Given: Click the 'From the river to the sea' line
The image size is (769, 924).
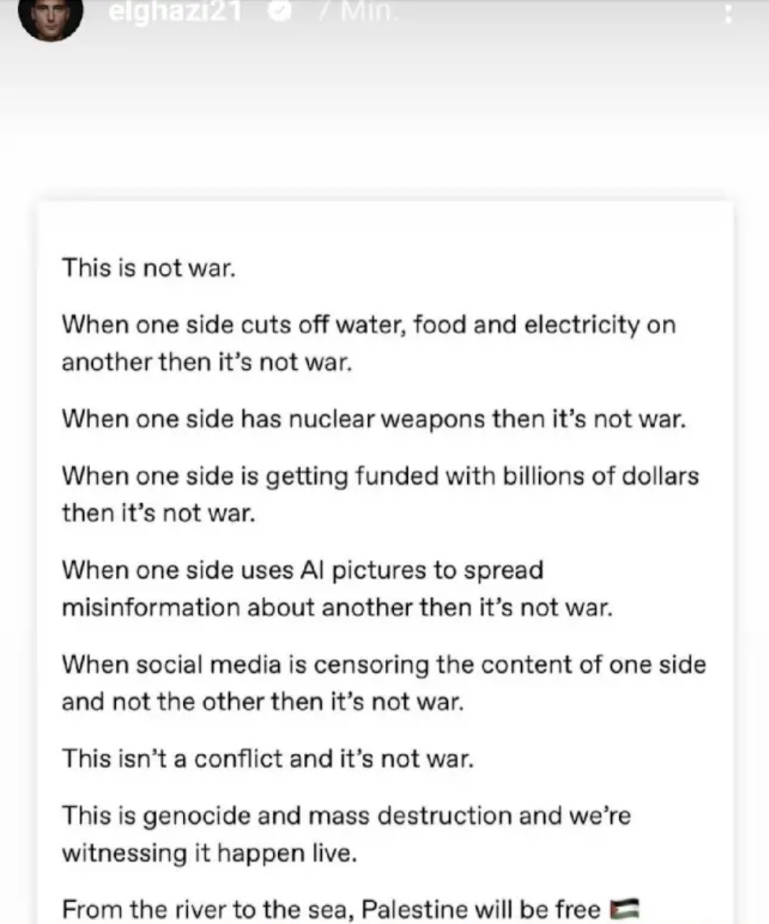Looking at the screenshot, I should coord(332,909).
